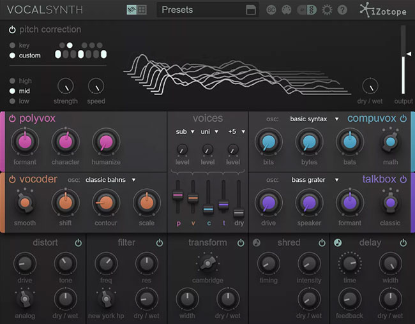
Task: Click the distort analog selector
Action: tap(25, 299)
